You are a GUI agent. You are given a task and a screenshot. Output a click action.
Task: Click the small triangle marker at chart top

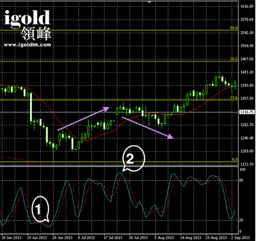tap(149, 2)
